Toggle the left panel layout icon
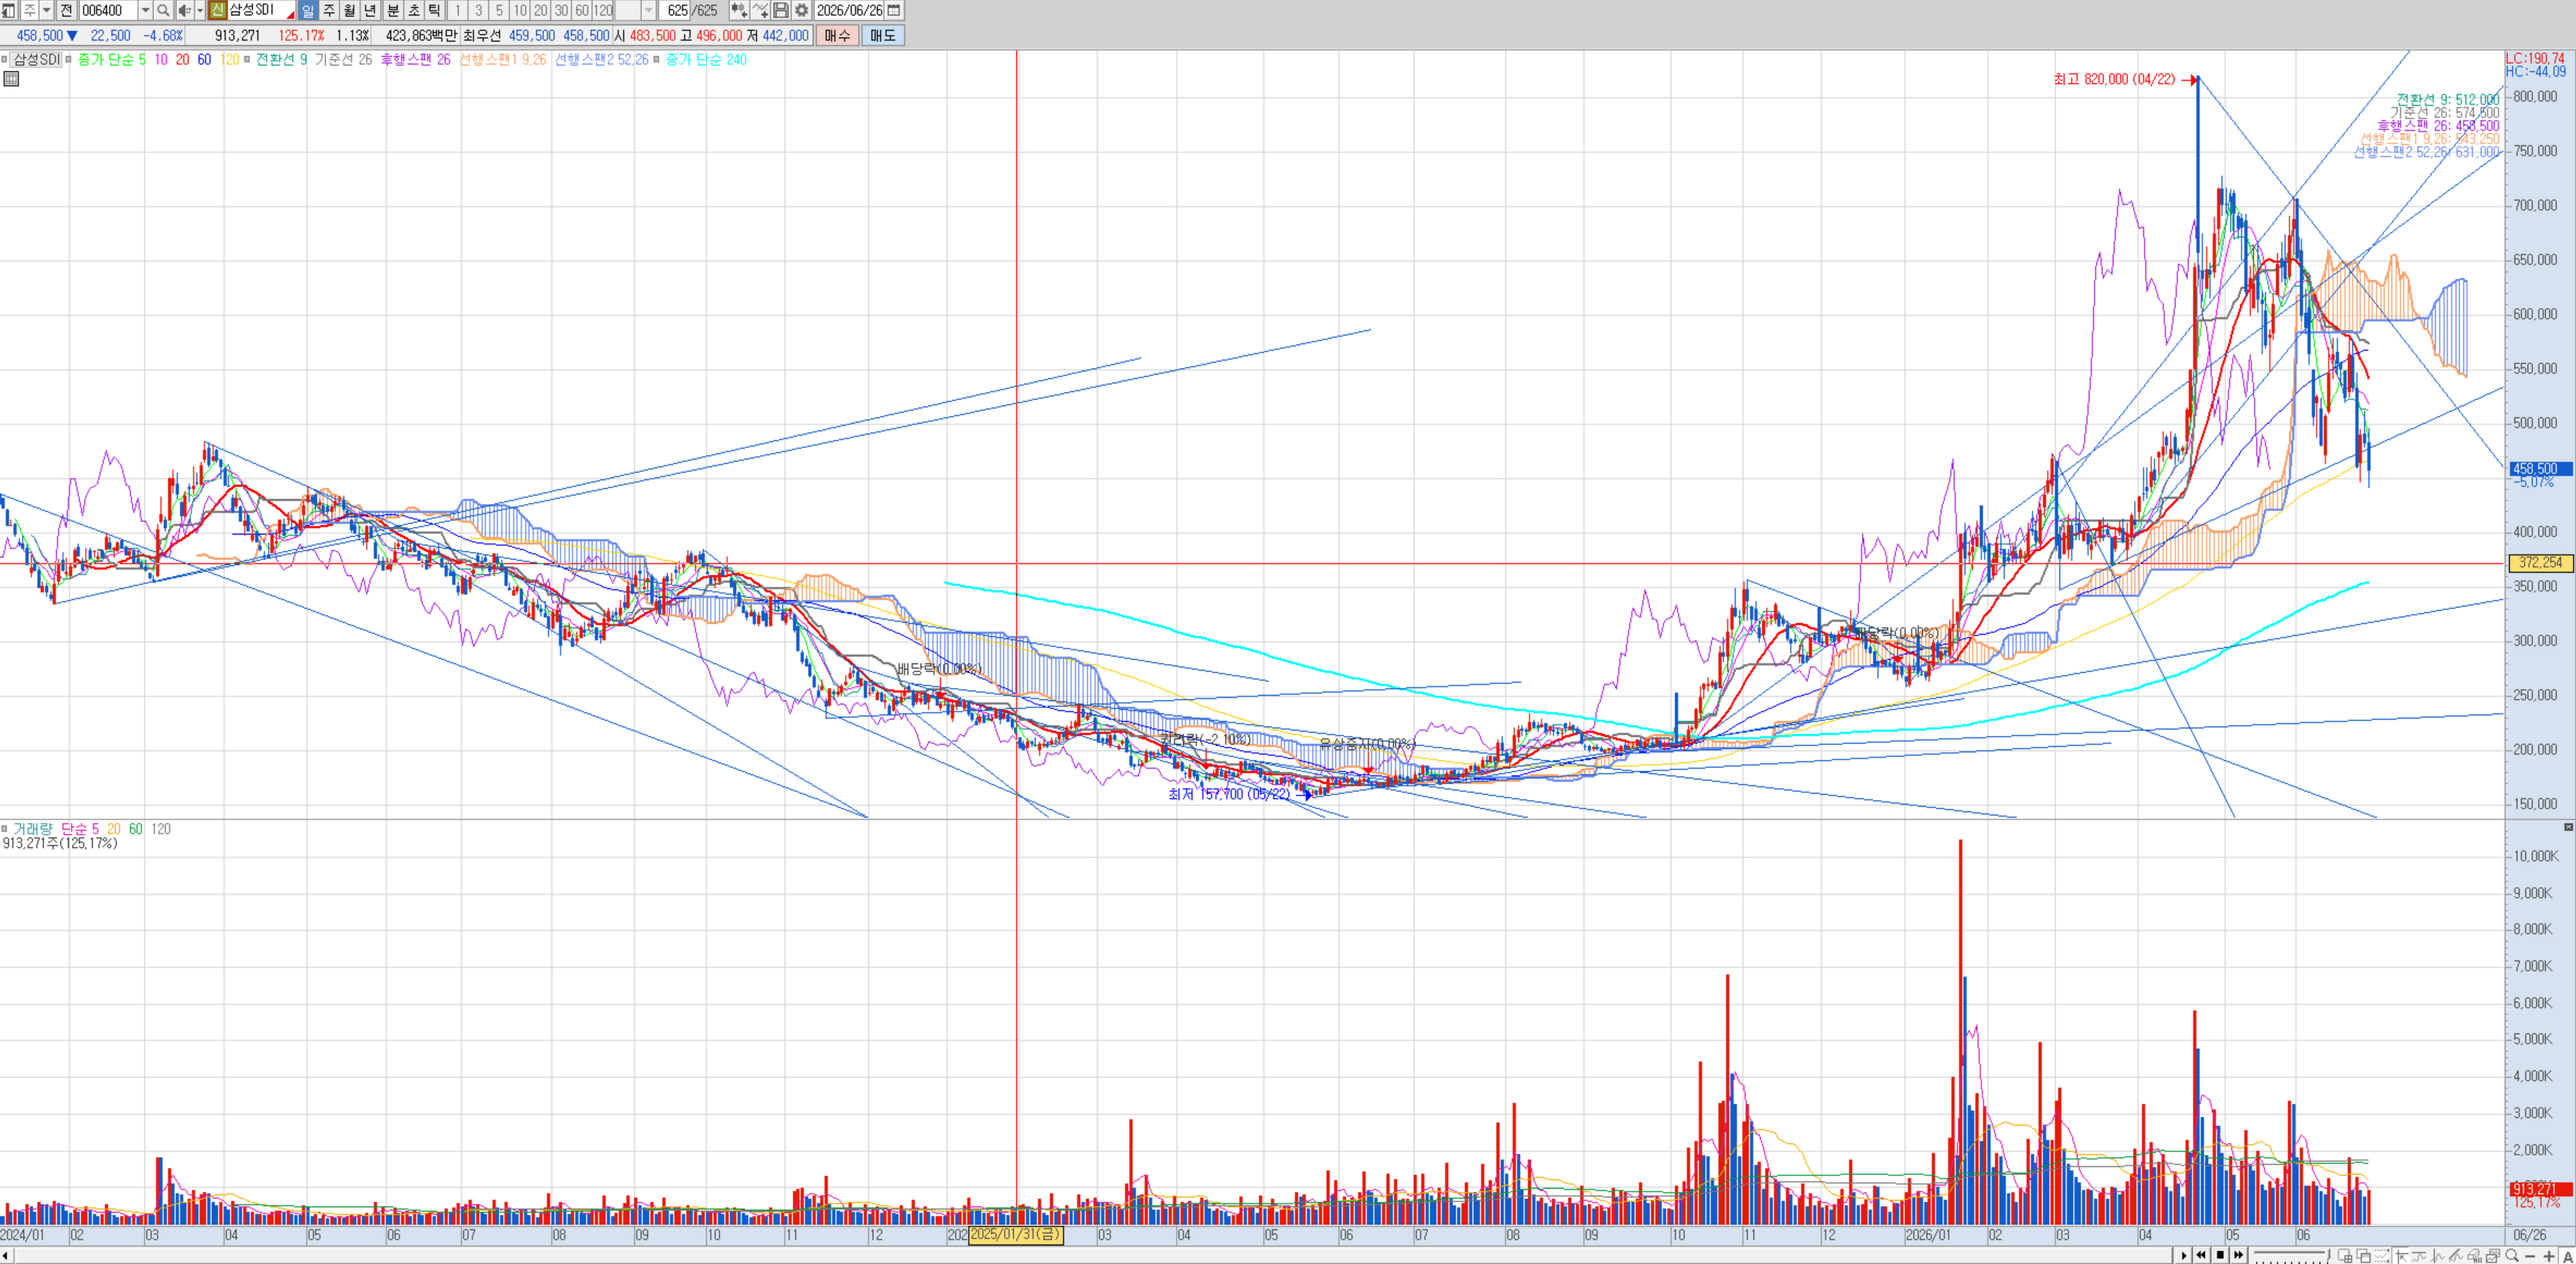 [8, 10]
